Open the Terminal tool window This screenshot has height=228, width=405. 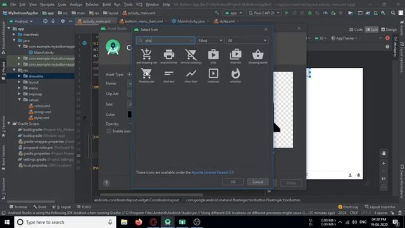tap(18, 207)
